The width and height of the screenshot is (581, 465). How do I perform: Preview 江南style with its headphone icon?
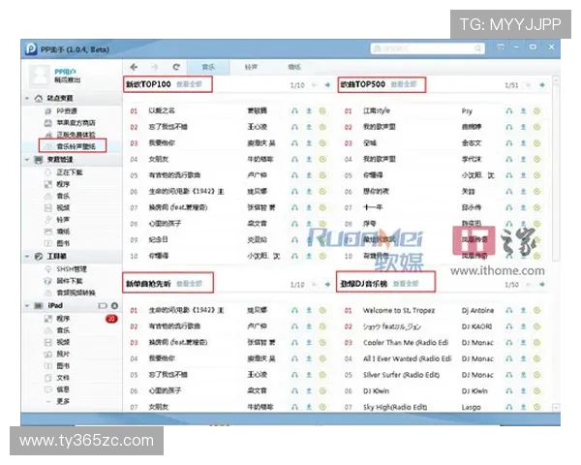pos(509,110)
